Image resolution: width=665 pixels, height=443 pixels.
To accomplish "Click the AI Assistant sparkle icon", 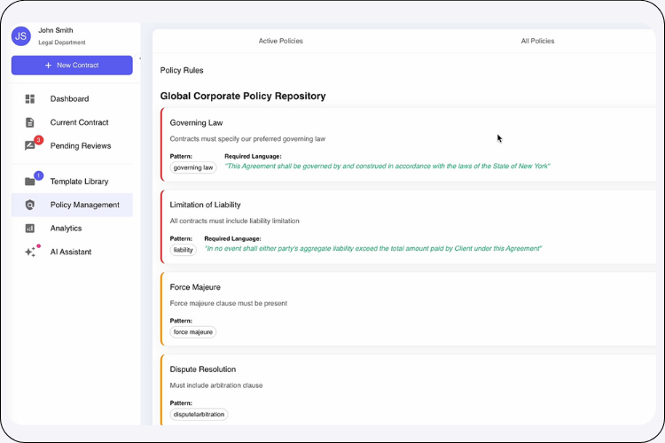I will click(30, 253).
